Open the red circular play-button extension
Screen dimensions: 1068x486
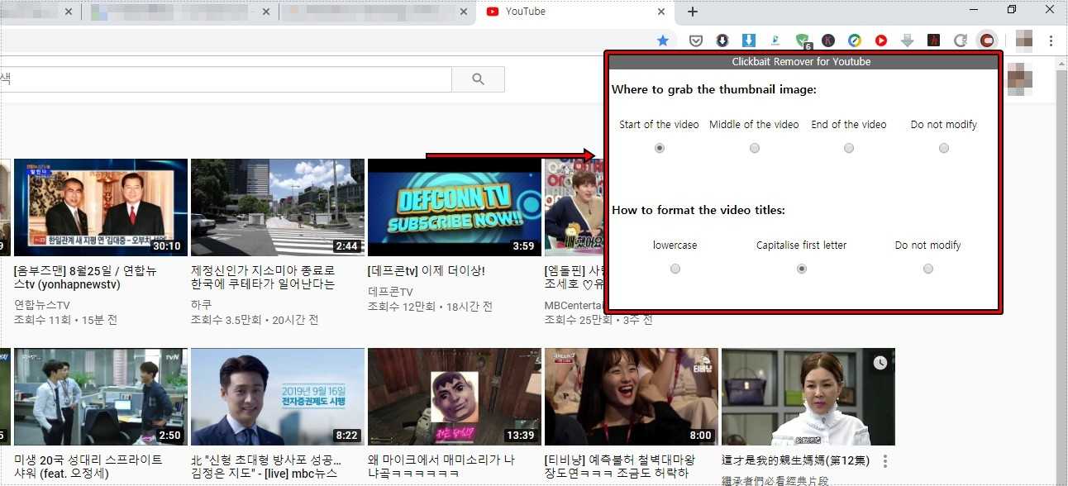pos(881,40)
